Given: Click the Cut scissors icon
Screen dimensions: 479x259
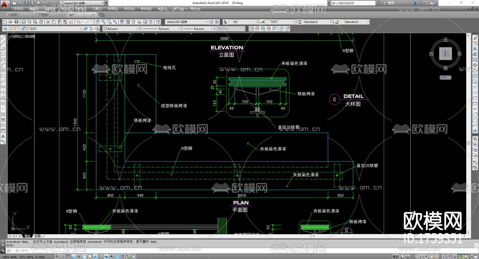Looking at the screenshot, I should click(48, 22).
